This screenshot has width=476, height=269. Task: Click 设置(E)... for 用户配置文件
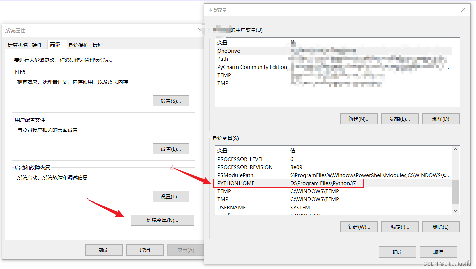click(x=171, y=149)
